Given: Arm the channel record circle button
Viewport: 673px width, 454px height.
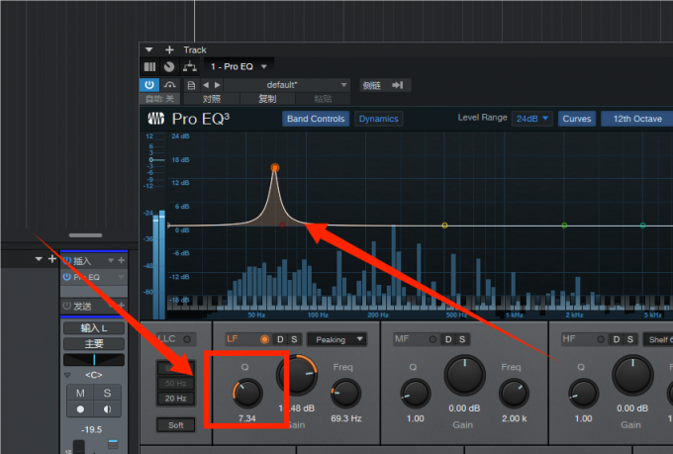Looking at the screenshot, I should pyautogui.click(x=80, y=409).
